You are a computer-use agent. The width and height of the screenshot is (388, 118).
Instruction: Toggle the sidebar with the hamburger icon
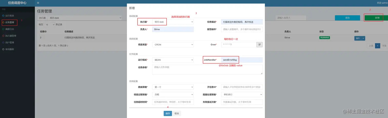click(38, 3)
